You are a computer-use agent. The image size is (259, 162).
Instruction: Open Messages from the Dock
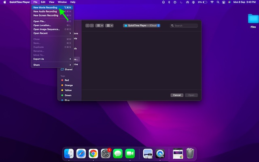(118, 153)
